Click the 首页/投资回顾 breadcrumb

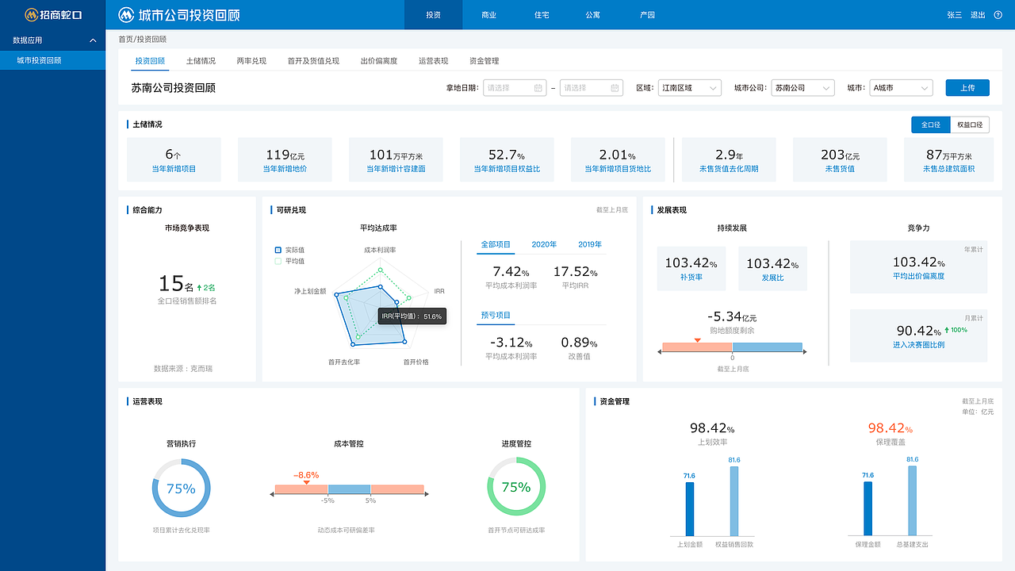point(142,39)
